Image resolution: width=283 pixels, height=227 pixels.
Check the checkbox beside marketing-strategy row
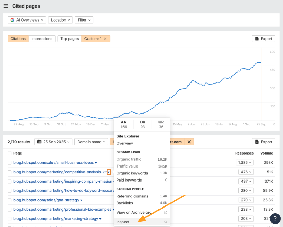point(9,218)
